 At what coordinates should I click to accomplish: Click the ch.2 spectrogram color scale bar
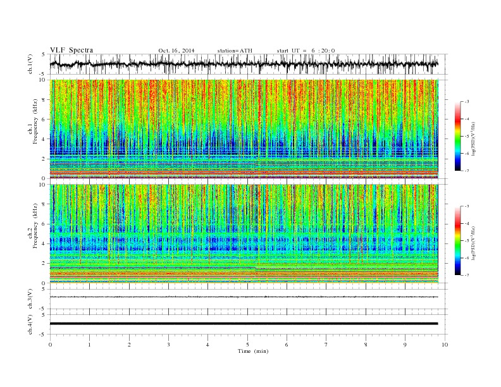[x=457, y=241]
